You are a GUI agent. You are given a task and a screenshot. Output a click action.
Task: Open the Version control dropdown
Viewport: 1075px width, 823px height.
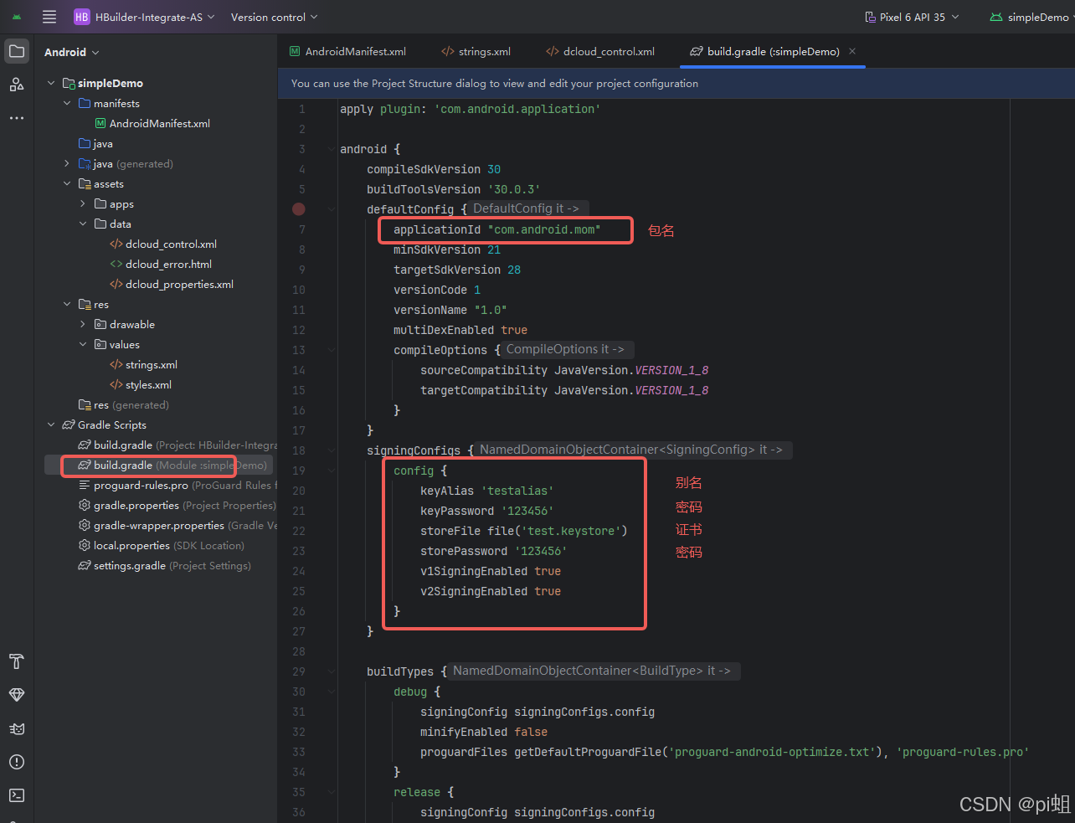(x=275, y=17)
